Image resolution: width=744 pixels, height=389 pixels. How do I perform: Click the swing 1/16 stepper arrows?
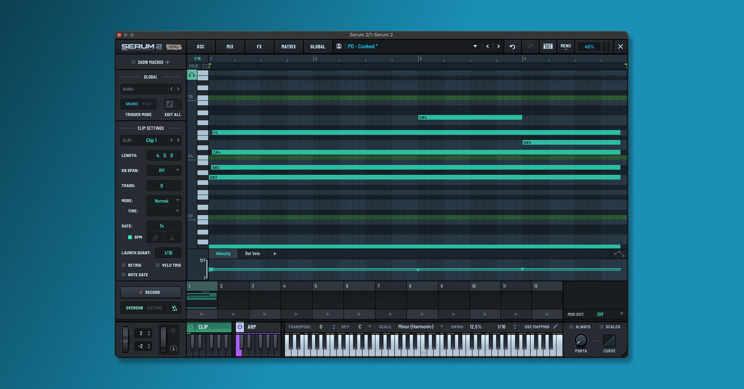pos(515,327)
